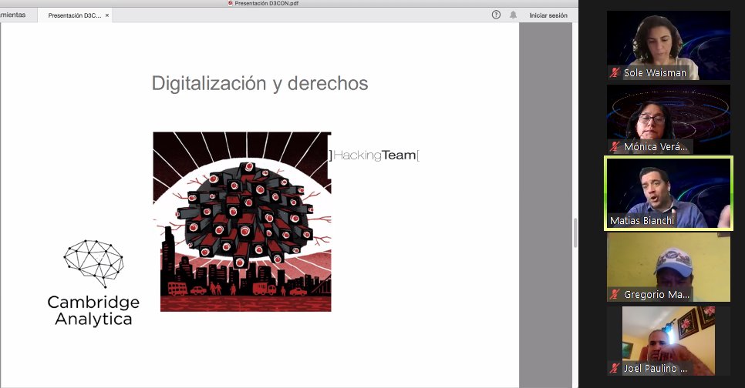Click Joel Paulino muted microphone icon
Viewport: 745px width, 388px height.
(615, 368)
